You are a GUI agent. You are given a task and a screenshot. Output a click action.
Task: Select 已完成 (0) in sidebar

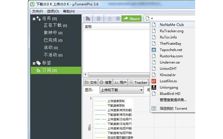coord(53,40)
